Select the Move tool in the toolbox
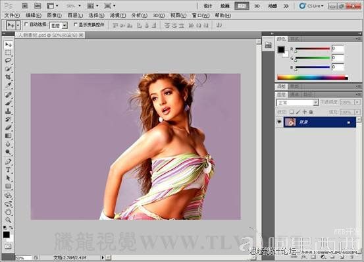 pos(9,44)
